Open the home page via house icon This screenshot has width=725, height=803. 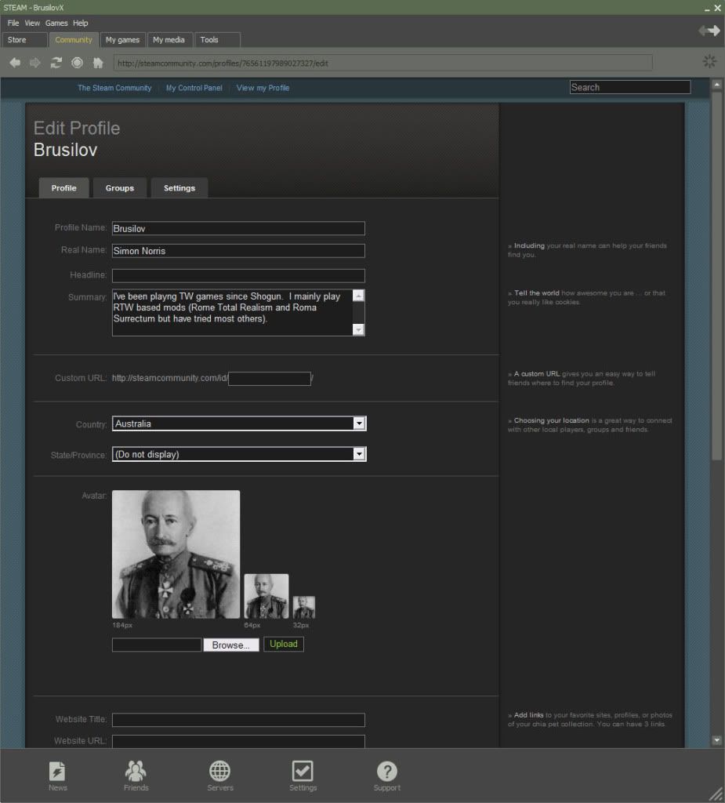coord(98,63)
